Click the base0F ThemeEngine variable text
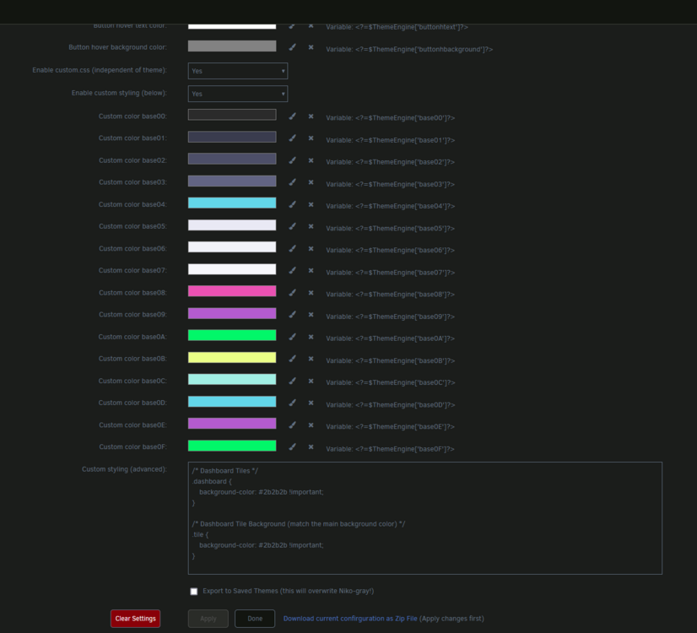The image size is (697, 633). click(x=391, y=449)
